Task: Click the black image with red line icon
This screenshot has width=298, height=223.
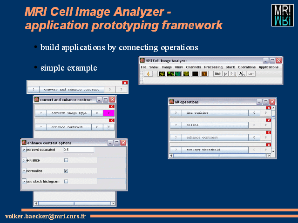Action: [x=195, y=74]
